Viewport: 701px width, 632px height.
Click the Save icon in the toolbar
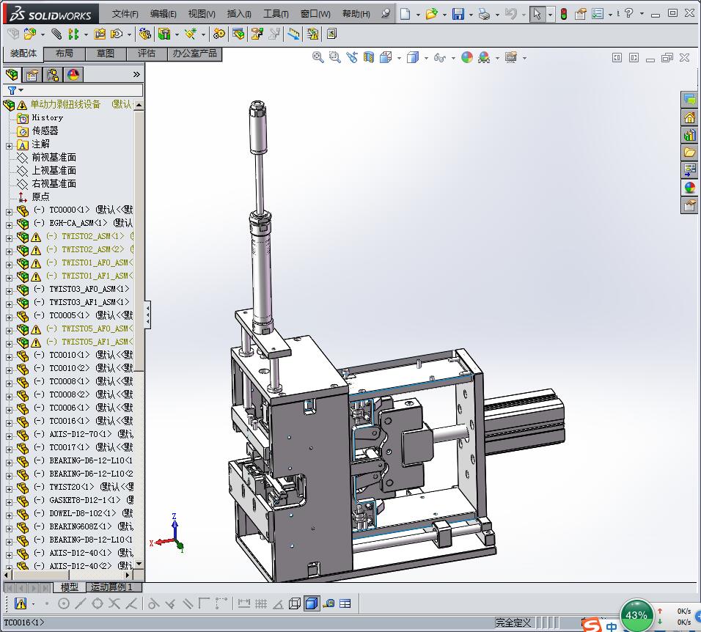(458, 14)
